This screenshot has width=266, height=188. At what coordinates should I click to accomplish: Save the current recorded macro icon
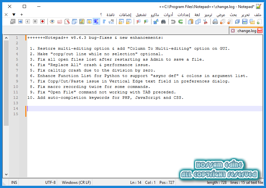13,21
